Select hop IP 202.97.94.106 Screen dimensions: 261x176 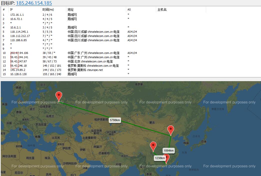(x=19, y=53)
